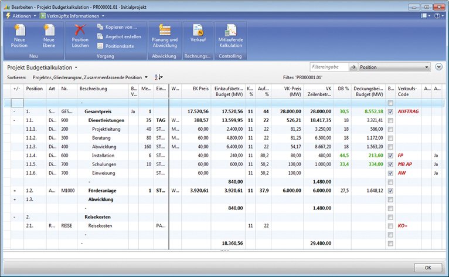Open the Positionskarte icon
This screenshot has width=449, height=277.
tap(100, 46)
